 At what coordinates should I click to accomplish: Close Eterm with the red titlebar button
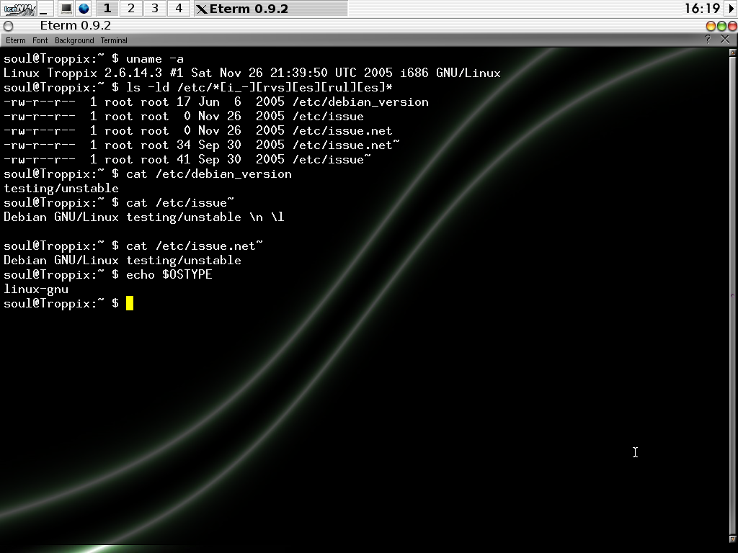732,26
